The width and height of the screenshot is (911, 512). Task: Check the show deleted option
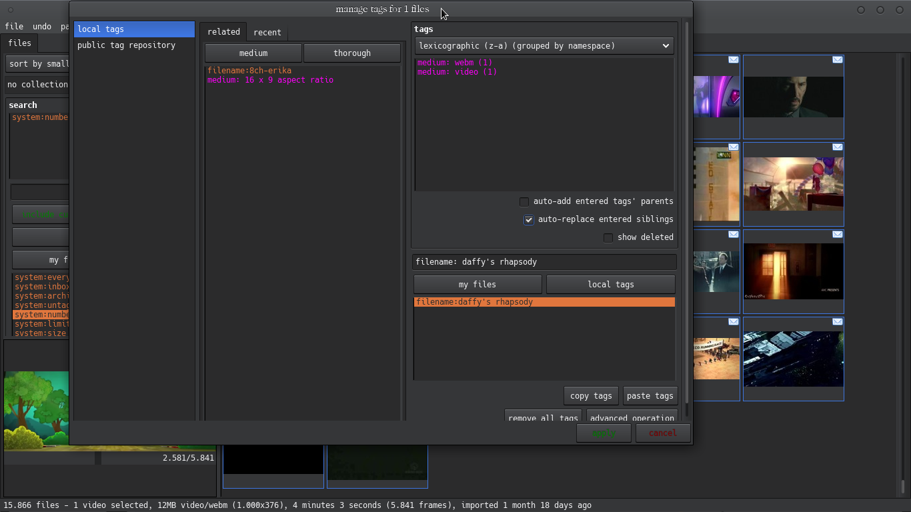click(608, 237)
